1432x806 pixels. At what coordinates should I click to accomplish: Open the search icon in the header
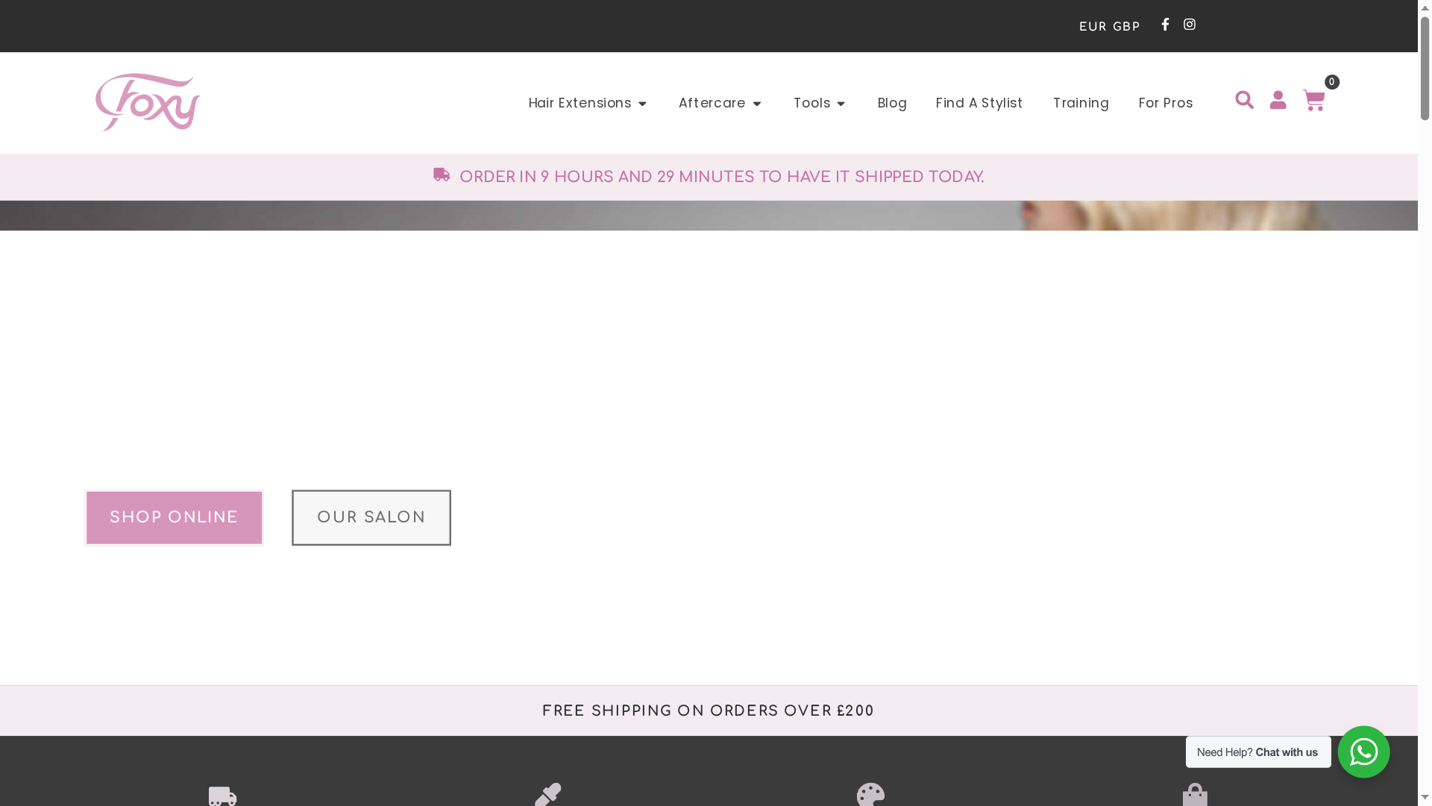coord(1245,100)
